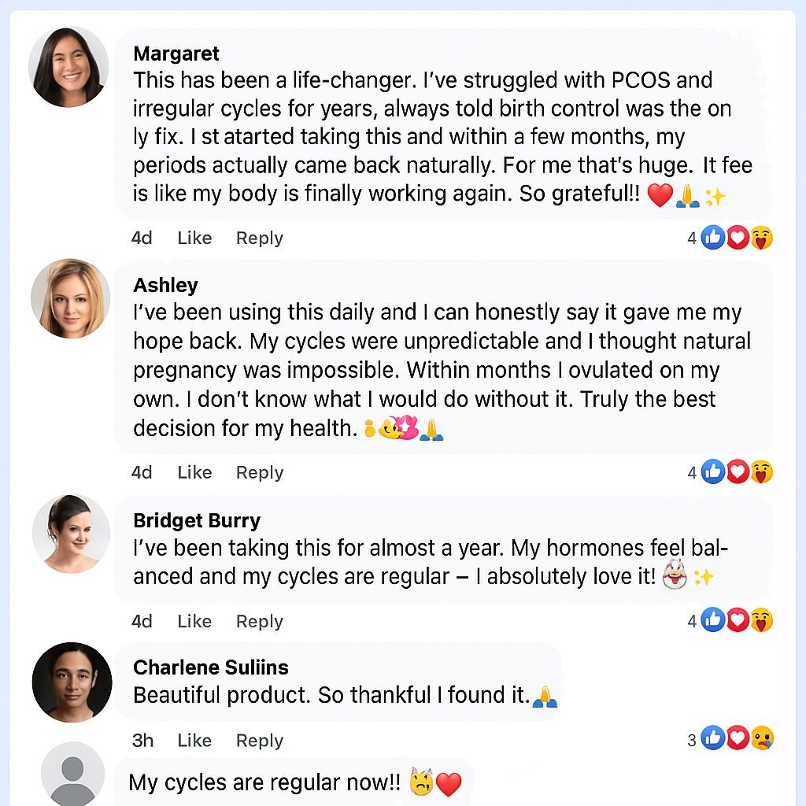Like Bridget Burry's comment
806x806 pixels.
(194, 621)
